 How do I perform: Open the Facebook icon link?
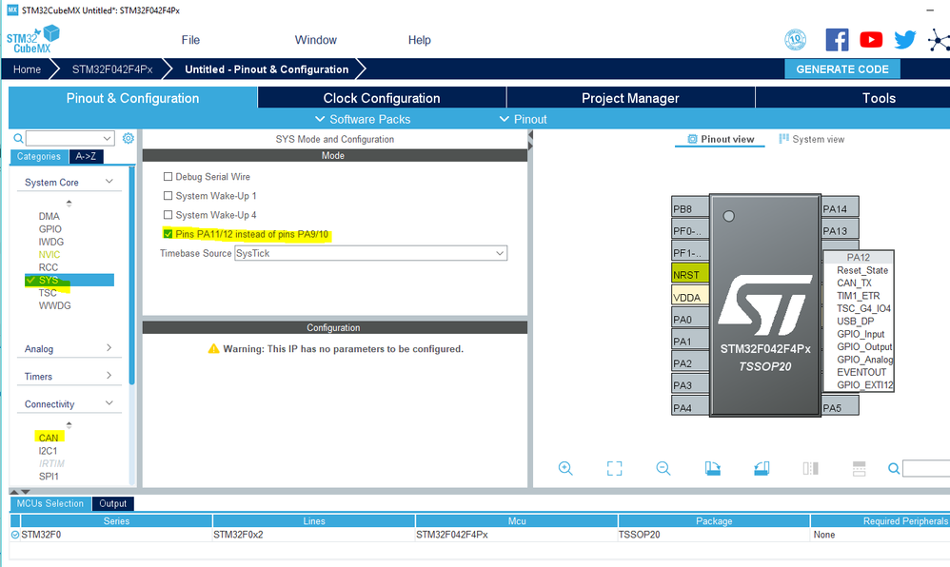[x=837, y=40]
